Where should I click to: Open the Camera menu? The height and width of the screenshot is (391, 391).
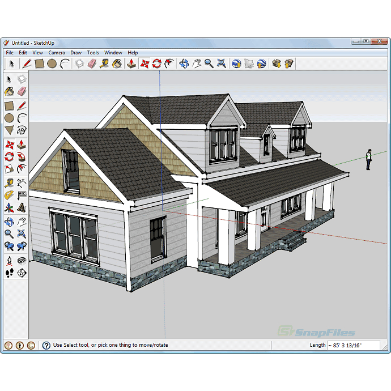[57, 53]
